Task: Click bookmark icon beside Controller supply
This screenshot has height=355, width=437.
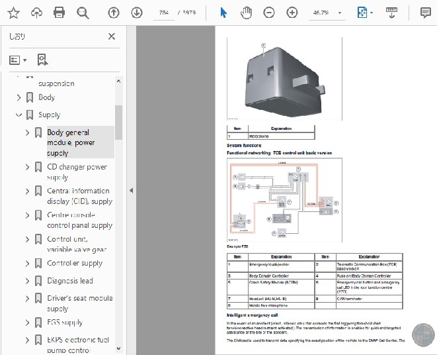Action: (x=38, y=264)
